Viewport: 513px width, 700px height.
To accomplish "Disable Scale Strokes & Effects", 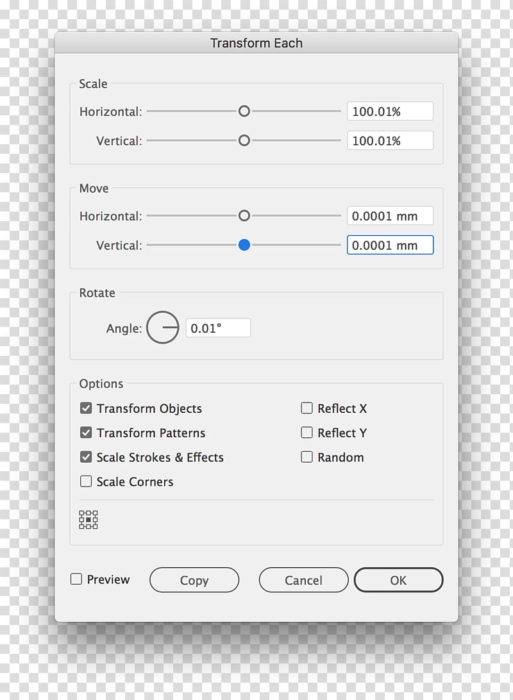I will tap(86, 457).
